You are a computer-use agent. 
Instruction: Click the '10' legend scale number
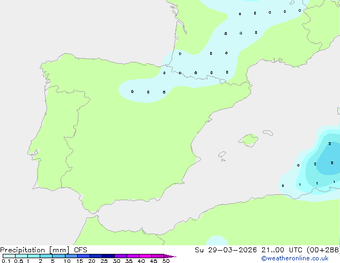click(x=67, y=261)
